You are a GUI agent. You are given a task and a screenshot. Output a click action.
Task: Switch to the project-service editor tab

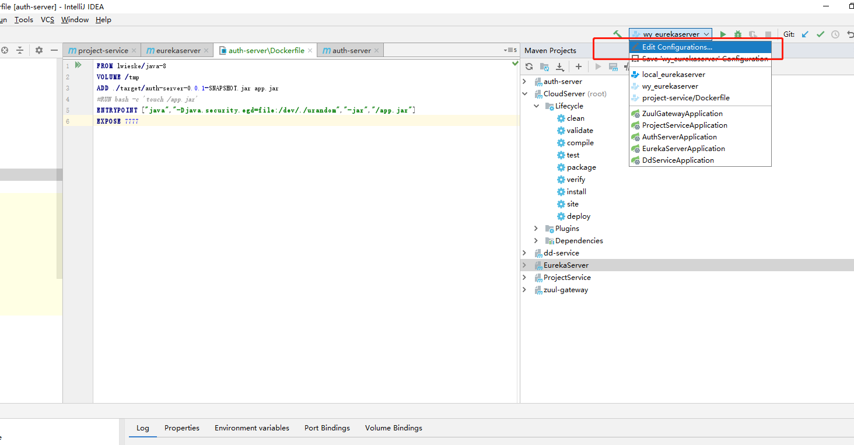pyautogui.click(x=103, y=51)
